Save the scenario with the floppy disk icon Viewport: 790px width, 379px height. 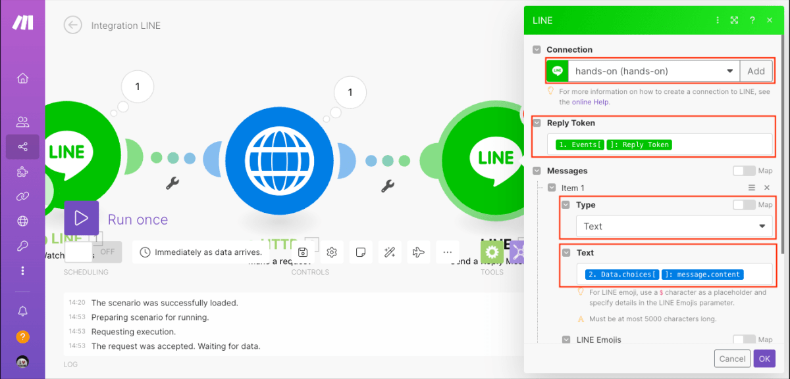click(303, 252)
